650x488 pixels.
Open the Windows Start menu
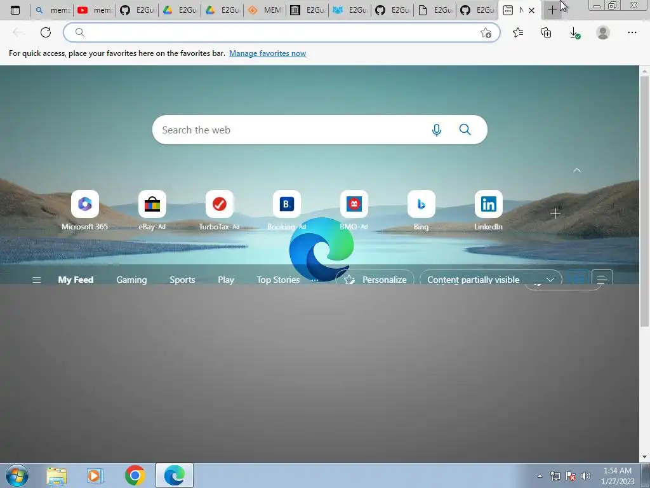17,475
